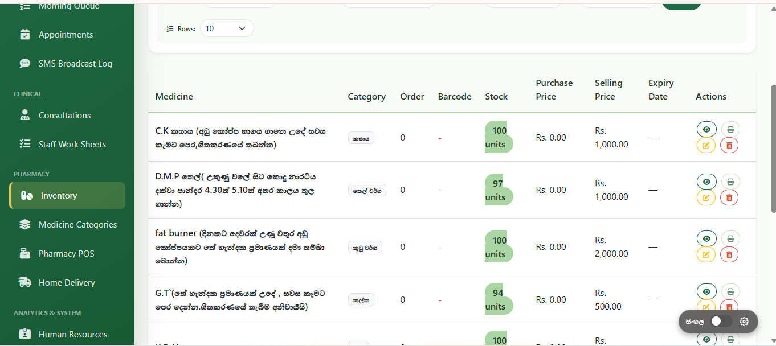776x346 pixels.
Task: Open Appointments in the sidebar
Action: click(x=67, y=35)
